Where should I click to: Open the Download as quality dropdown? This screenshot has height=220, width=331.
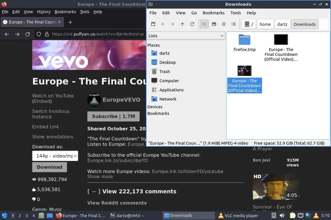click(55, 156)
